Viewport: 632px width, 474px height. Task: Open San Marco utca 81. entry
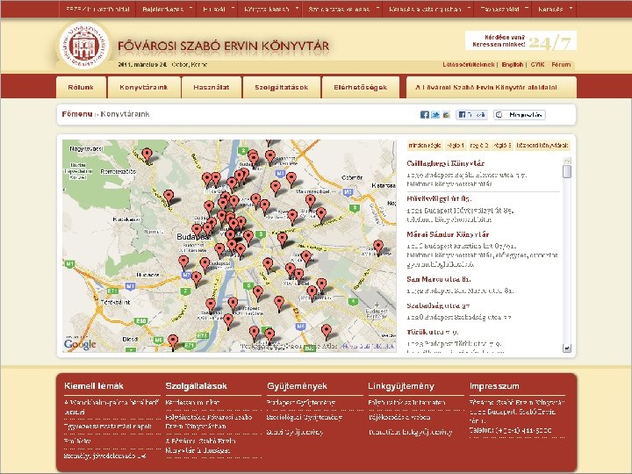[x=439, y=279]
